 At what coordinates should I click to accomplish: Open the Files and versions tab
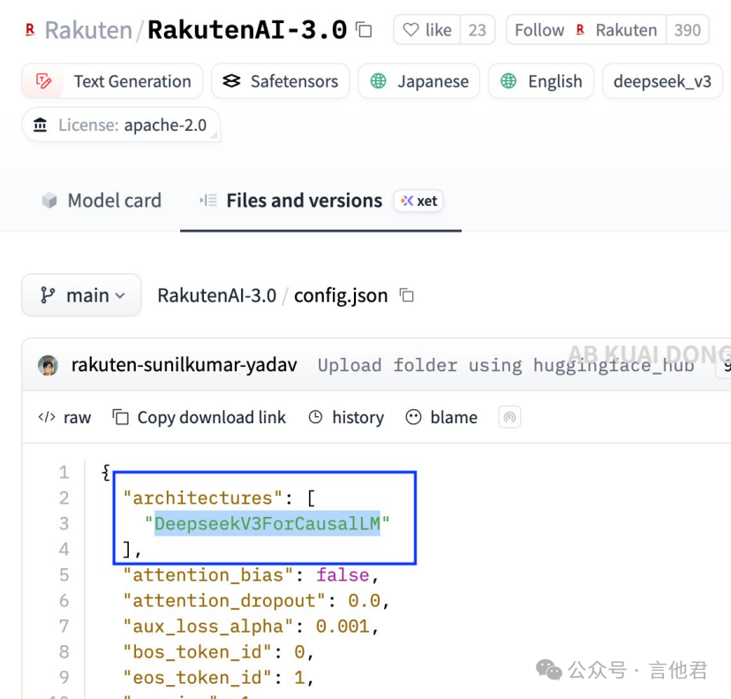pyautogui.click(x=303, y=201)
